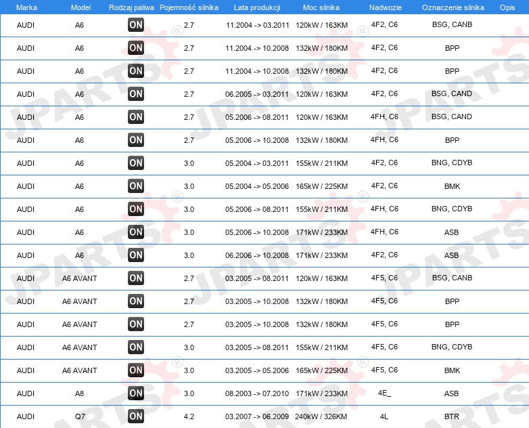The image size is (529, 428).
Task: Click 3.0 capacity cell in the A8 row
Action: (189, 393)
